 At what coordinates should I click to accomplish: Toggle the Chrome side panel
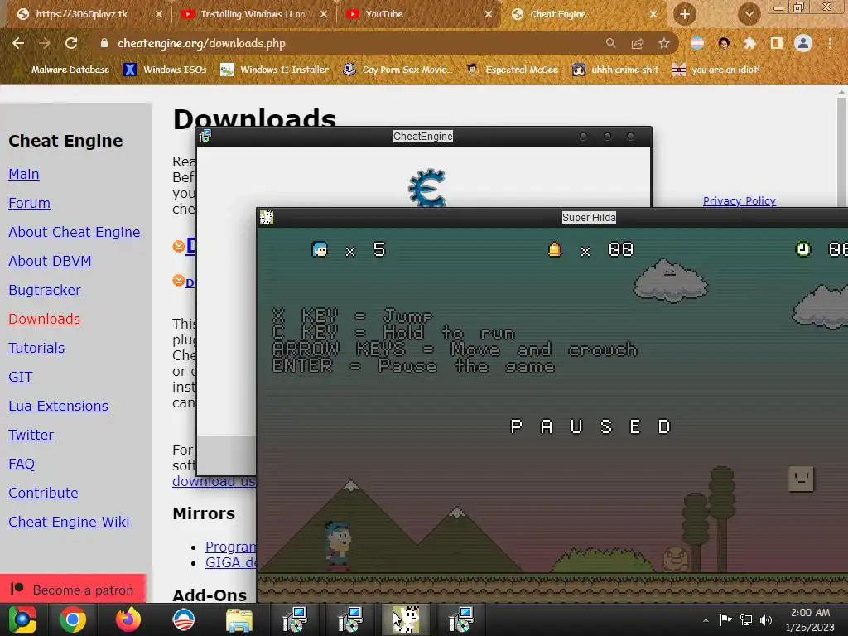[x=776, y=43]
